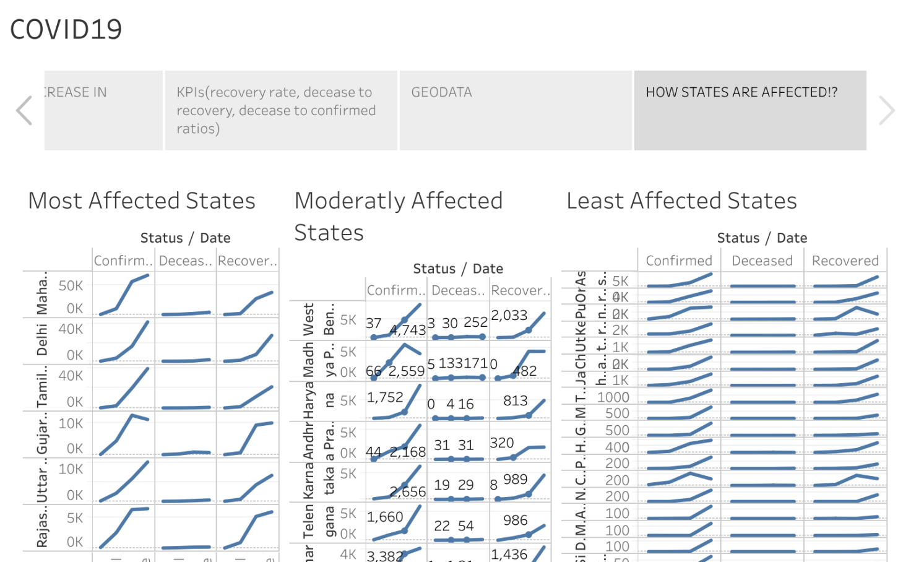Click the 4,743 data point for West Bengal
911x562 pixels.
(408, 329)
